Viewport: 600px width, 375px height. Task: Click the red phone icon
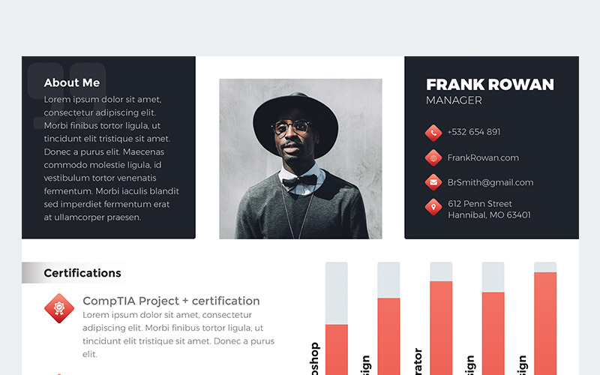[x=433, y=133]
